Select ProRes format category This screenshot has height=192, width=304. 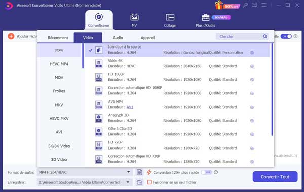coord(59,91)
